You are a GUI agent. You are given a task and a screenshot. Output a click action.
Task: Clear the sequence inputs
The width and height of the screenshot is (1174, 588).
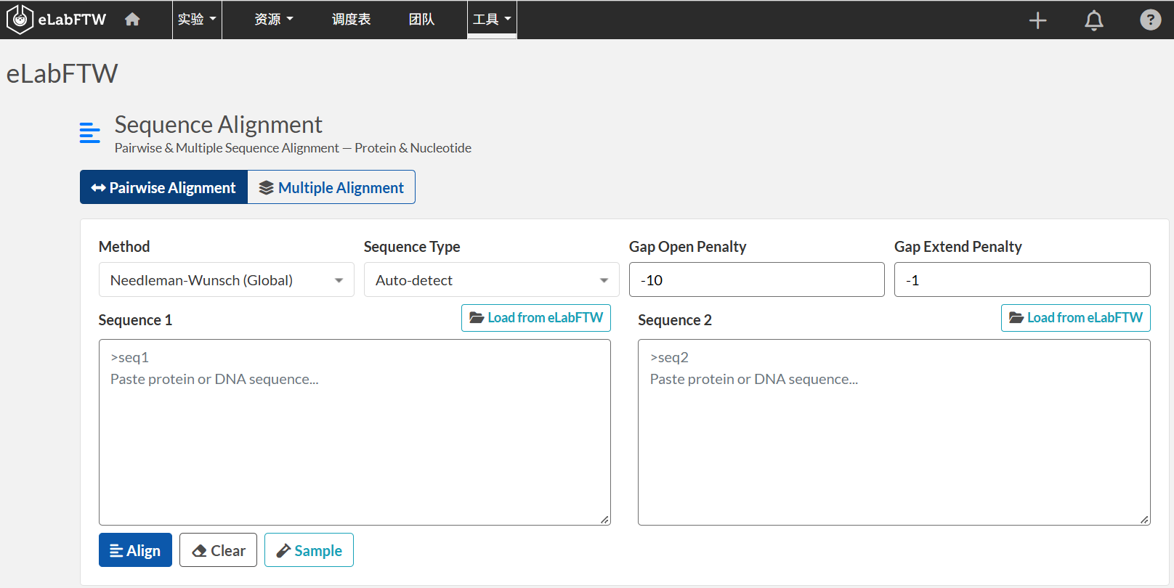(218, 550)
